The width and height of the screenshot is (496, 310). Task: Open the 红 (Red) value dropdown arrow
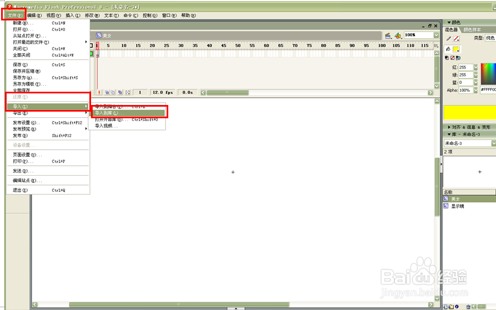pos(476,67)
